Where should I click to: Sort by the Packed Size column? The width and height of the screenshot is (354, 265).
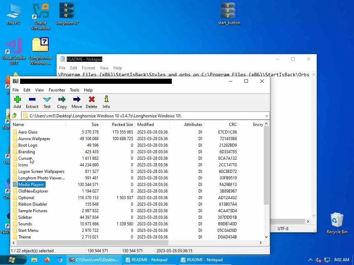pyautogui.click(x=118, y=124)
